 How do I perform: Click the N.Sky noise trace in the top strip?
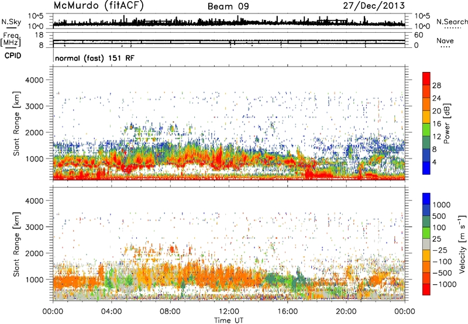229,23
